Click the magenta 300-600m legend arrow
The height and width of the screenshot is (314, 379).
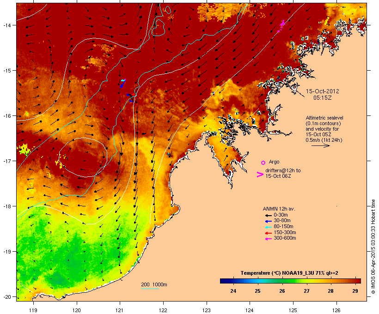coord(268,239)
